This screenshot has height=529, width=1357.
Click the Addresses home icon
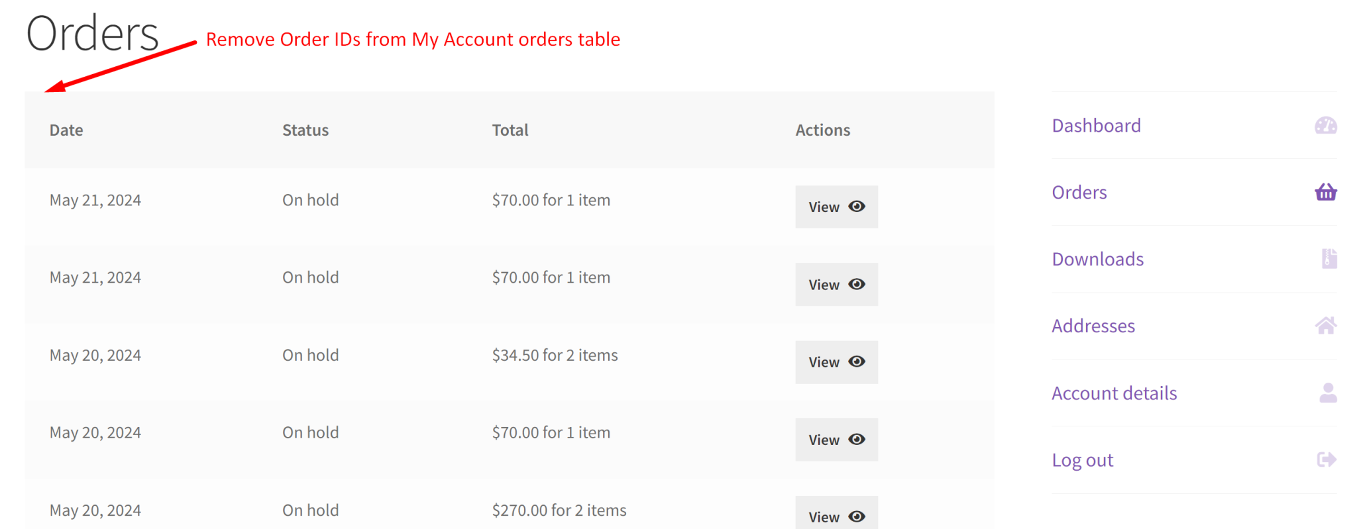click(1326, 325)
